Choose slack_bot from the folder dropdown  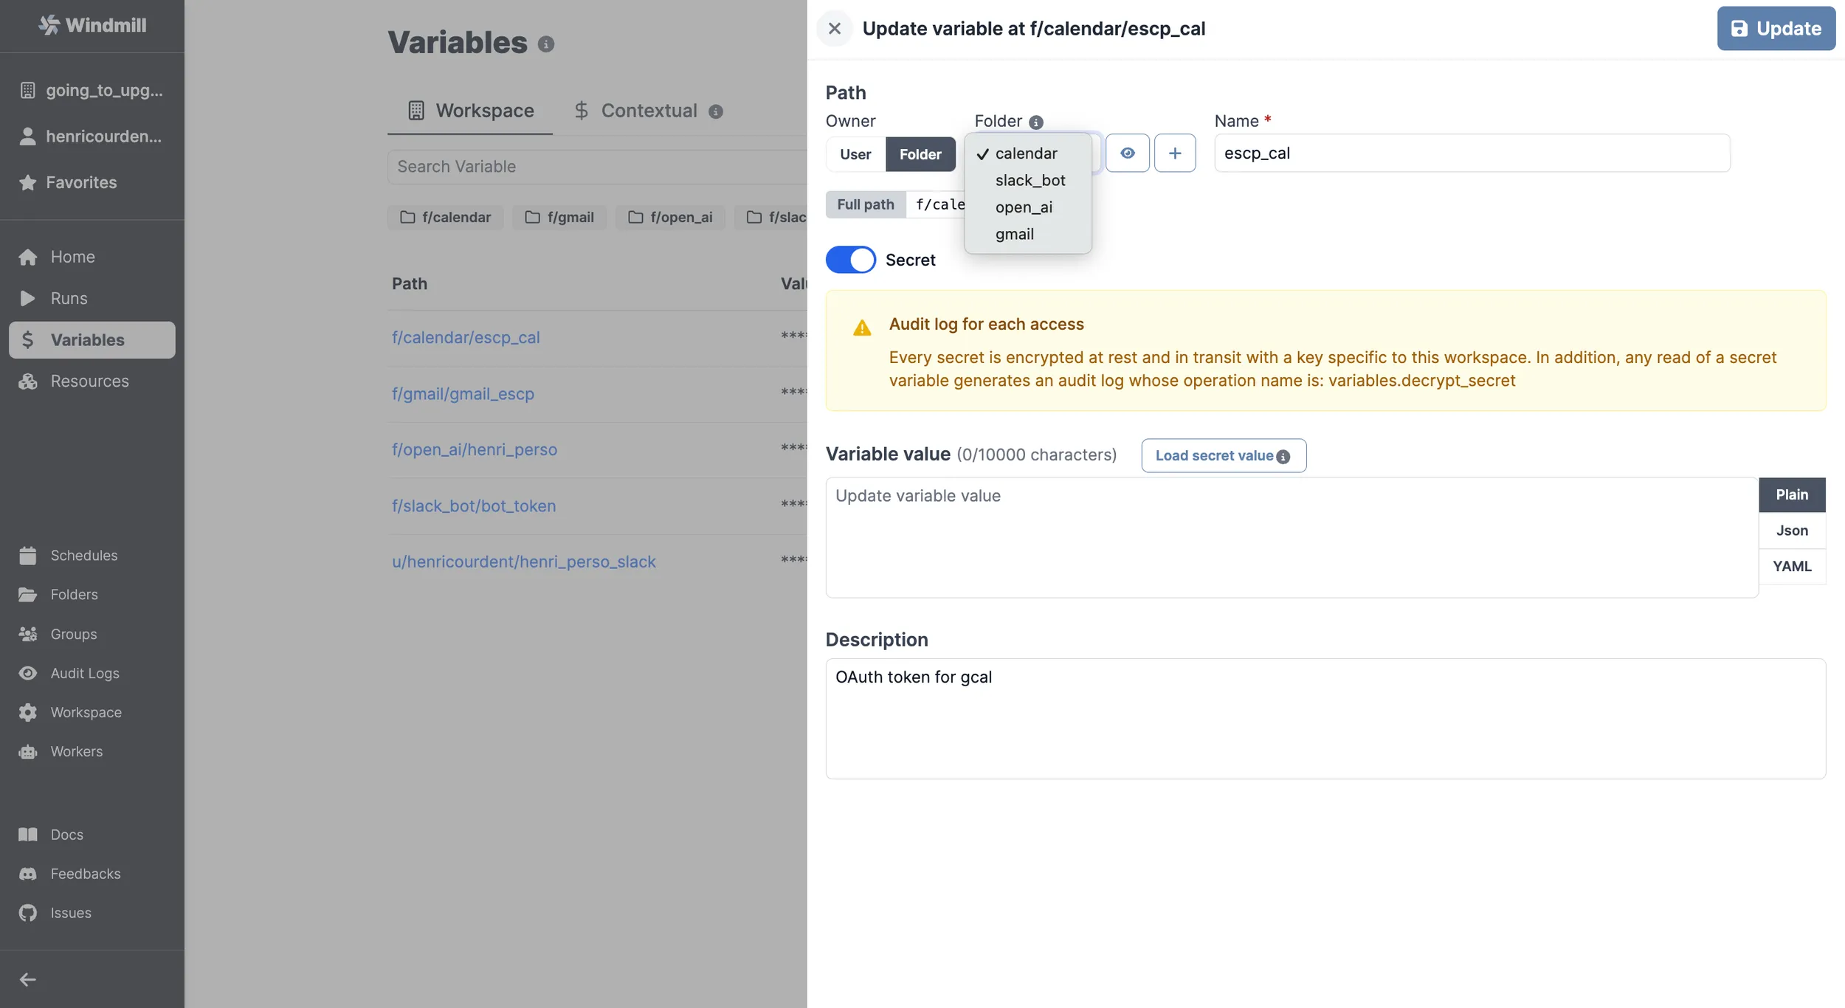1030,180
